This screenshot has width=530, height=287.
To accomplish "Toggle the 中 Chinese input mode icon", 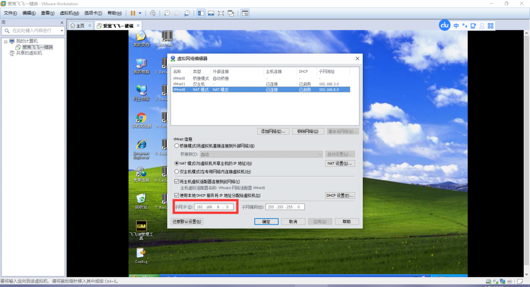I will coord(456,26).
